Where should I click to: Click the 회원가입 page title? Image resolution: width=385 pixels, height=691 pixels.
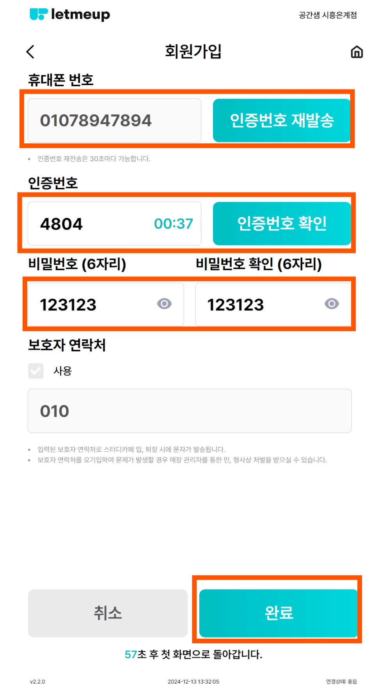pyautogui.click(x=193, y=52)
